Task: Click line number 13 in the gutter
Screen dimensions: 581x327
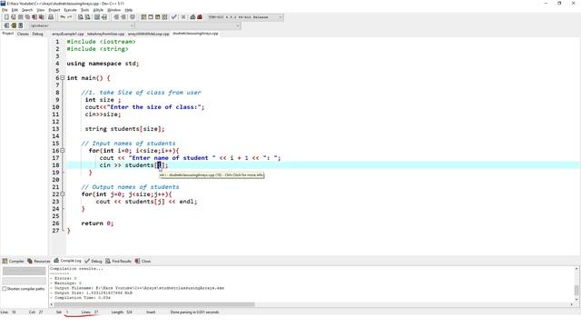Action: (x=55, y=129)
